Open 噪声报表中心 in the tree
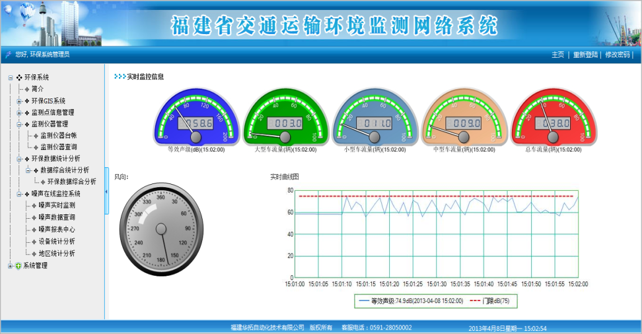The image size is (642, 334). (x=57, y=230)
